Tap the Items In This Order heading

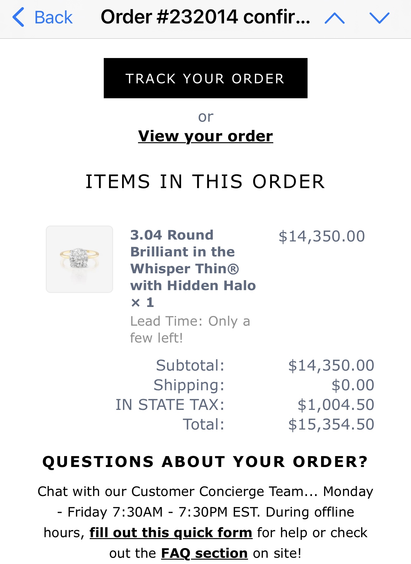click(205, 182)
